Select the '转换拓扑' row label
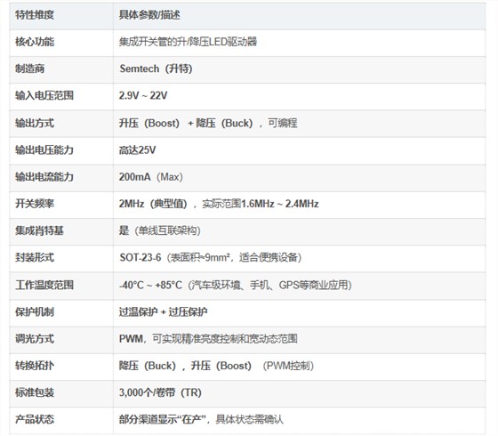Screen dimensions: 498x436 point(35,366)
